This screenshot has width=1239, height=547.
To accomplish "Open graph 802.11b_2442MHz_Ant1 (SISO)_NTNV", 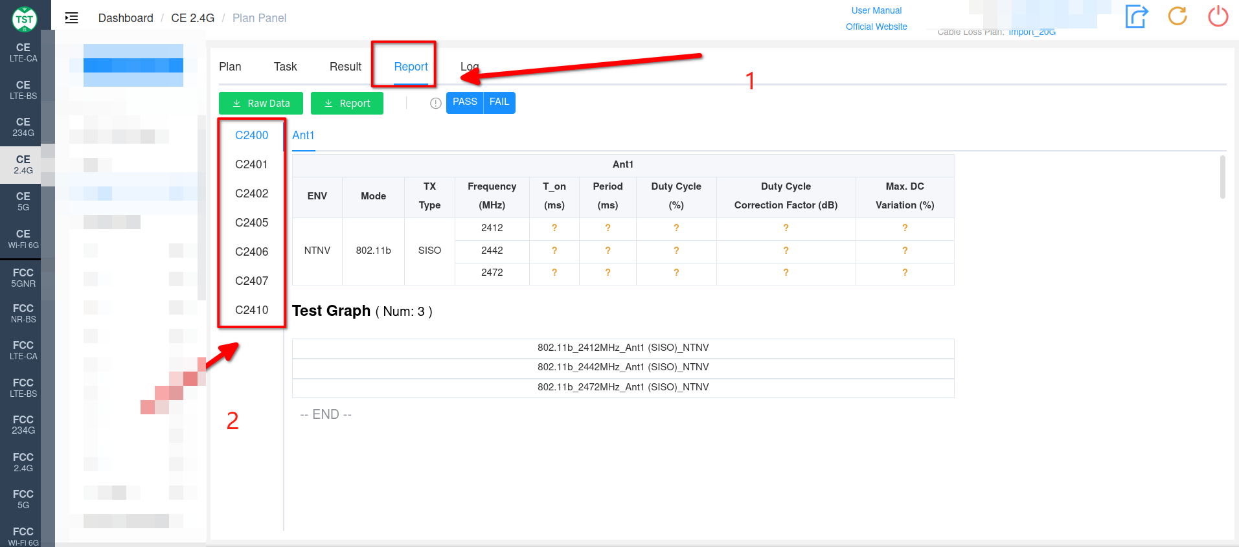I will click(623, 368).
